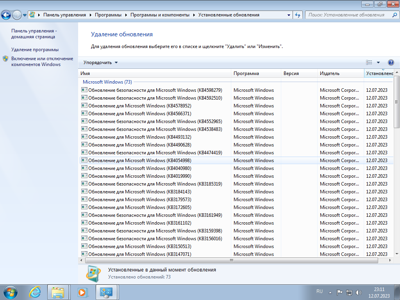This screenshot has width=400, height=300.
Task: Click the vertical scrollbar up arrow
Action: pos(397,73)
